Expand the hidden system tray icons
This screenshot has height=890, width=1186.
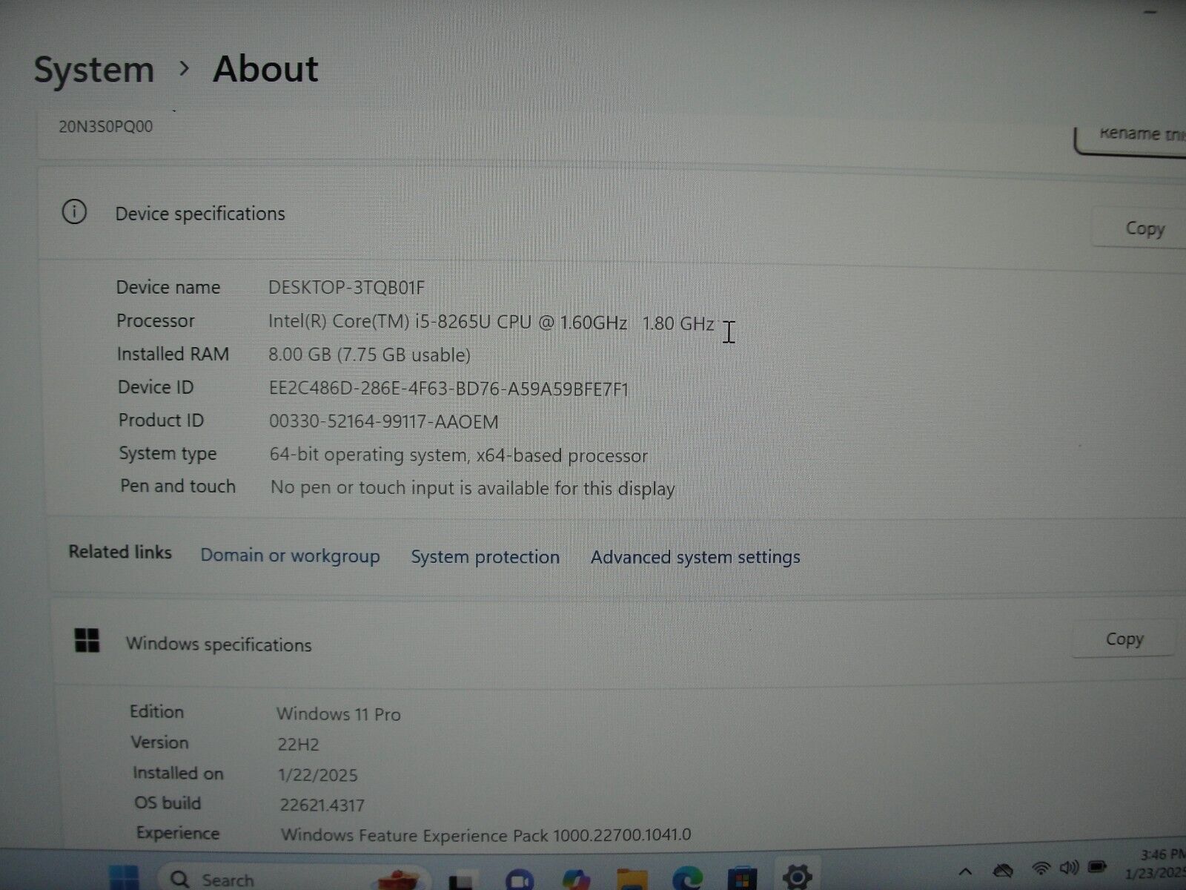tap(965, 872)
